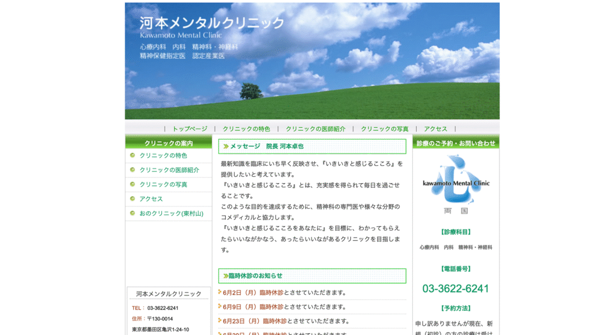Click double-arrow icon beside 臨時休診のお知らせ heading

click(x=226, y=276)
